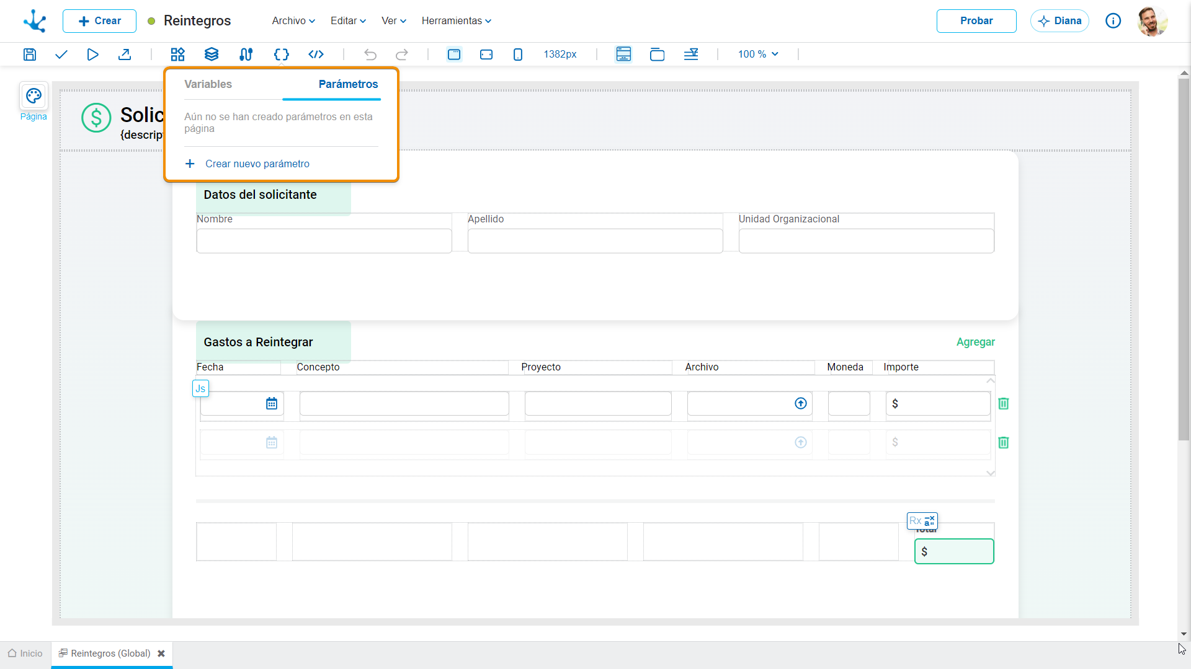Open the layers stack icon
1191x669 pixels.
212,55
